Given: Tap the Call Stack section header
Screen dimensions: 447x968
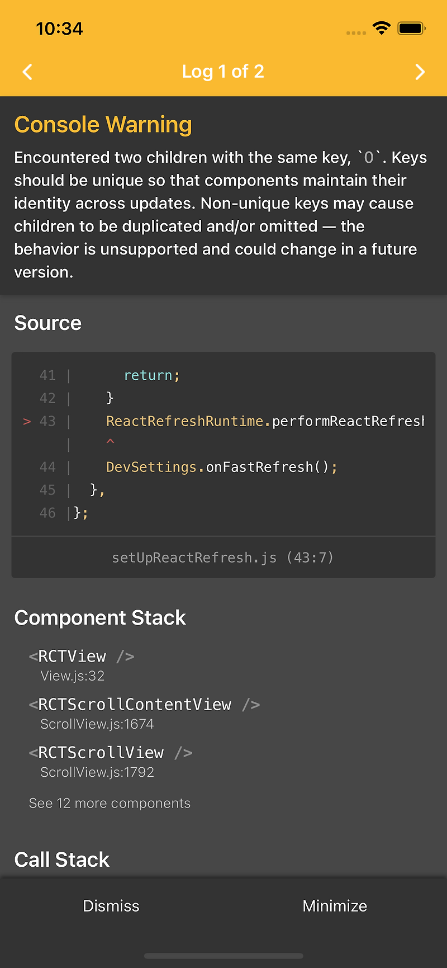Looking at the screenshot, I should point(61,860).
